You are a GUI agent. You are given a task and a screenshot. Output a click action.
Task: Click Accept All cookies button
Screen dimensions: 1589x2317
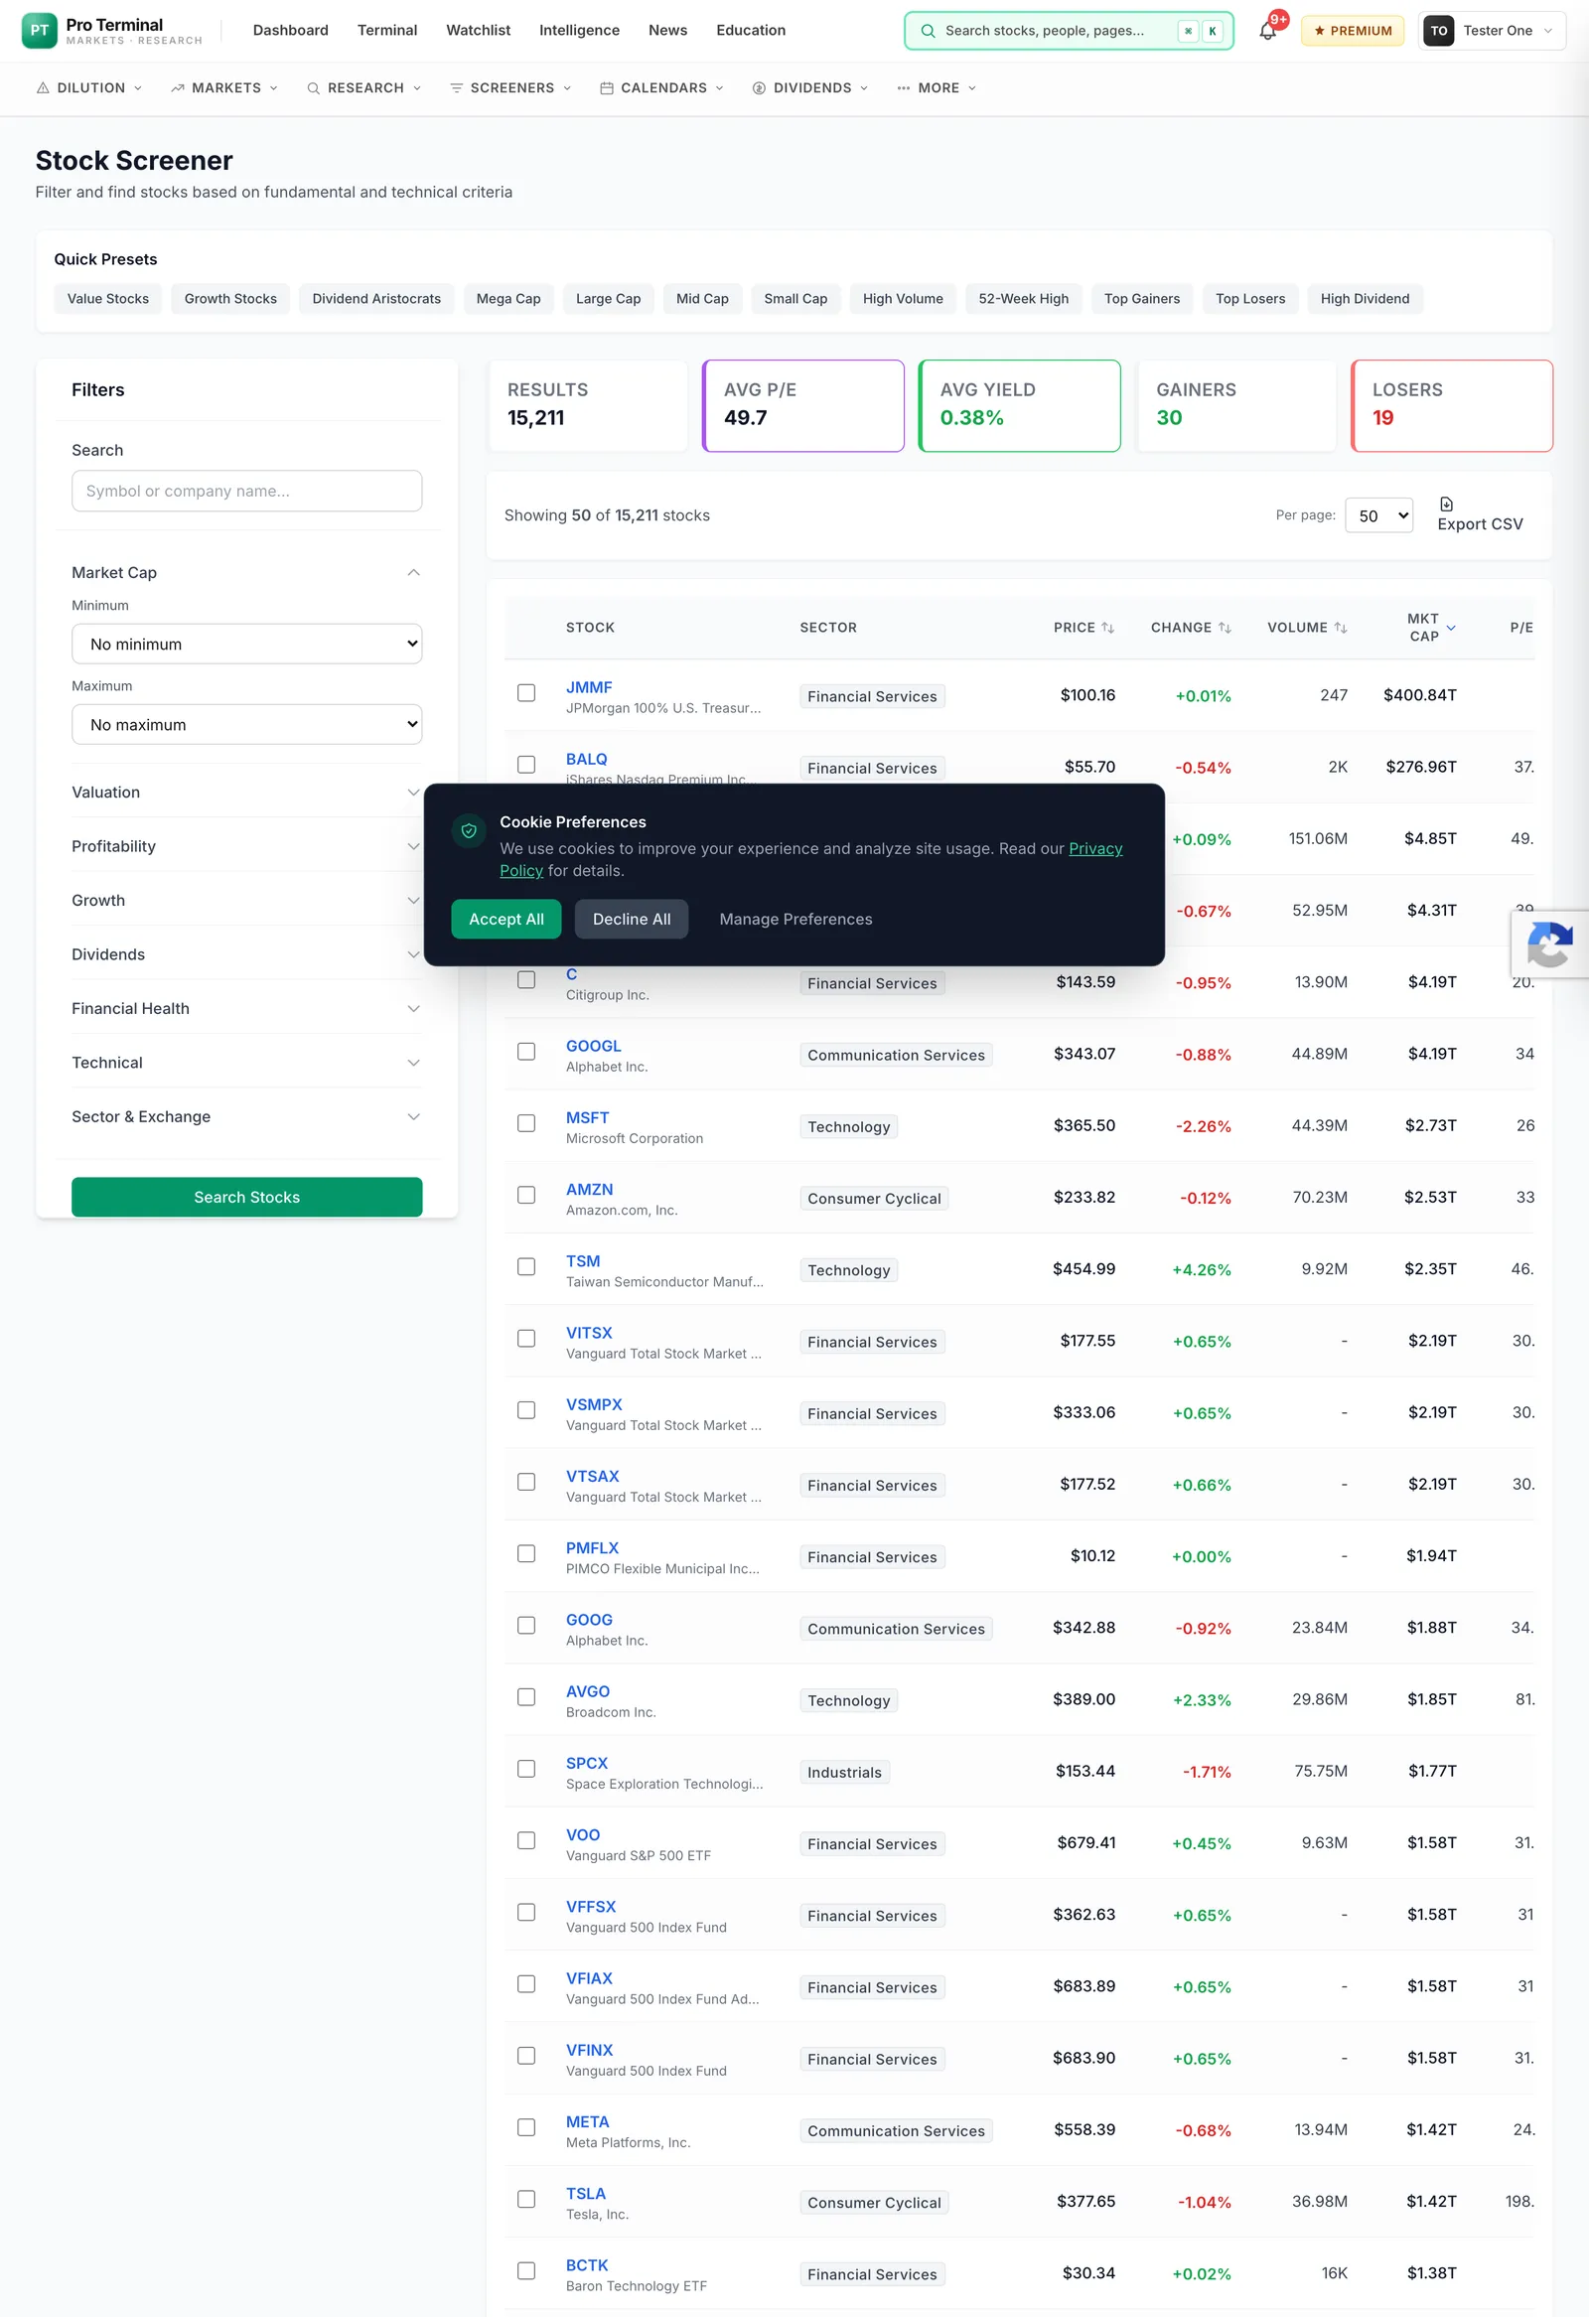coord(506,920)
